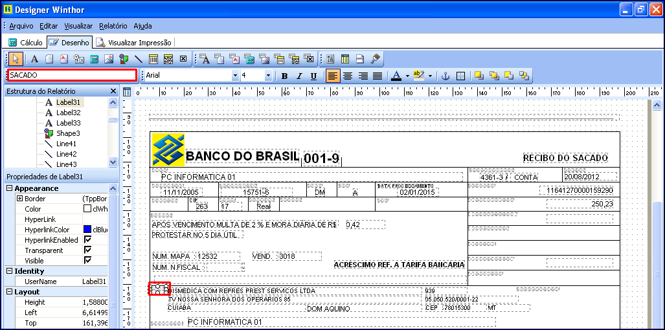Choose the DBImage data component

coord(264,59)
